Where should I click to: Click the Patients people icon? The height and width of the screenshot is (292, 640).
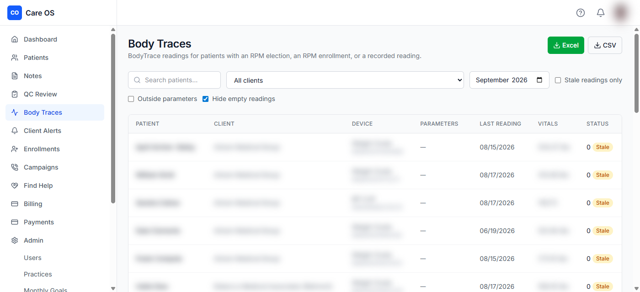(x=15, y=58)
